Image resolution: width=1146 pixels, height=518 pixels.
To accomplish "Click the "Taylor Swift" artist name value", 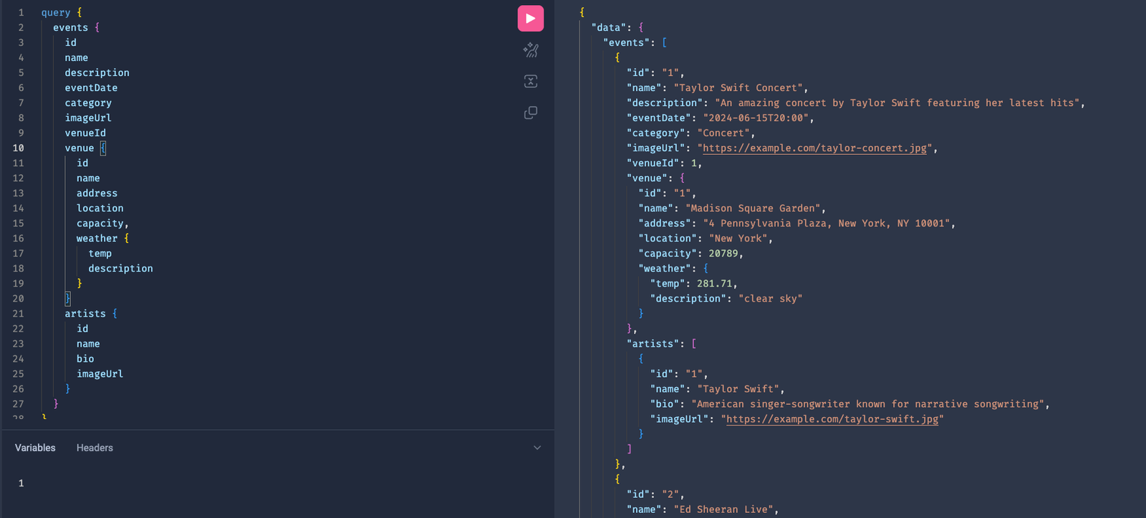I will (738, 389).
